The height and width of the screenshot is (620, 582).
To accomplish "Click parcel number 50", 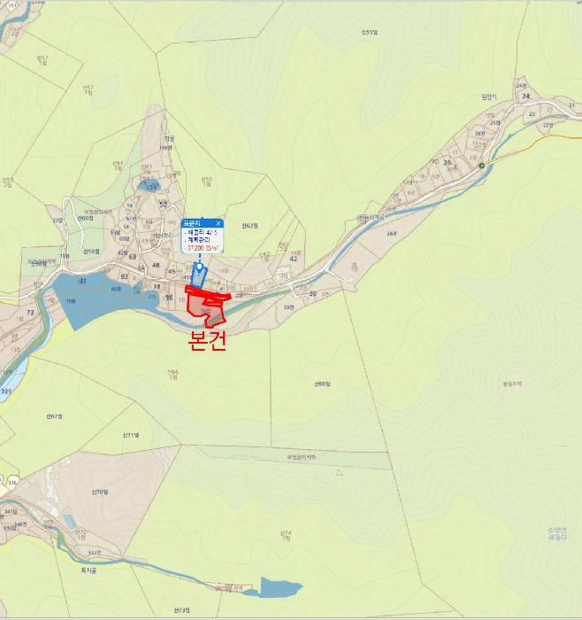I will coord(163,205).
